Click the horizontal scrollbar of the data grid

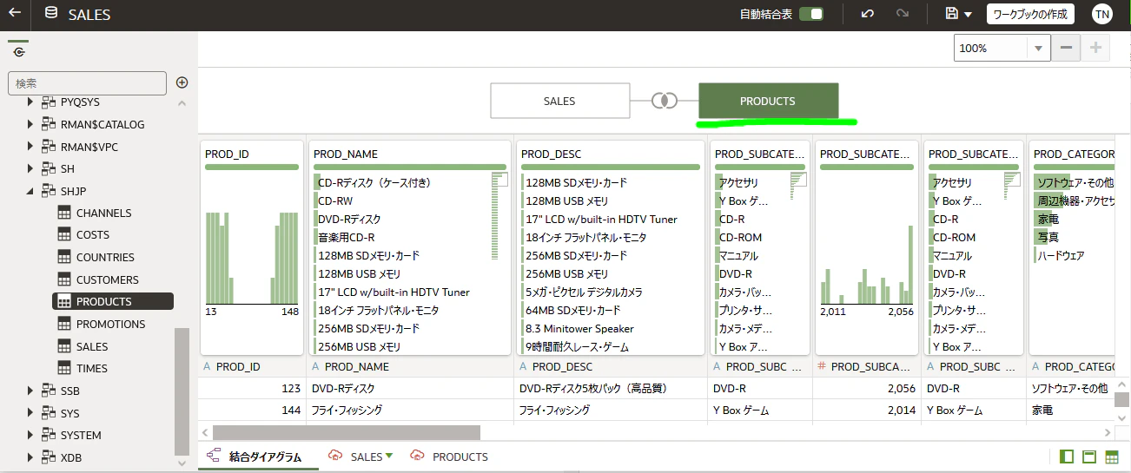pos(347,431)
